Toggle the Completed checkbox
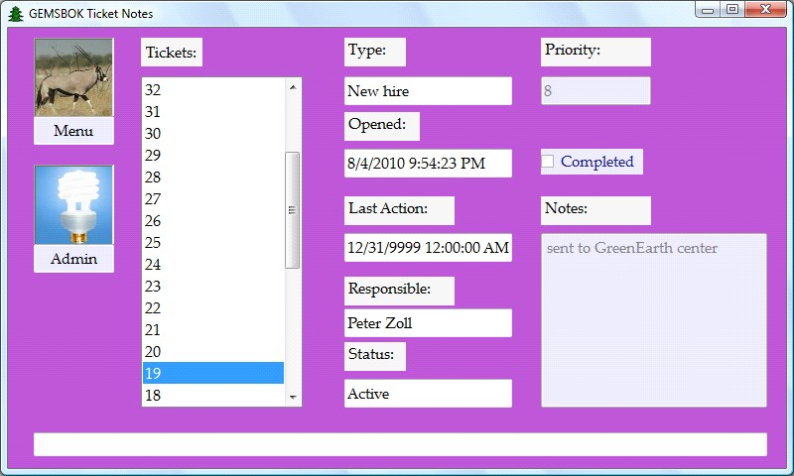The height and width of the screenshot is (476, 794). point(548,162)
